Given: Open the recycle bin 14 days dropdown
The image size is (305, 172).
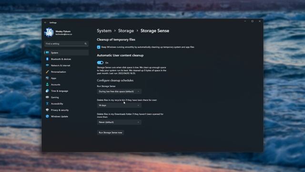Looking at the screenshot, I should point(119,105).
